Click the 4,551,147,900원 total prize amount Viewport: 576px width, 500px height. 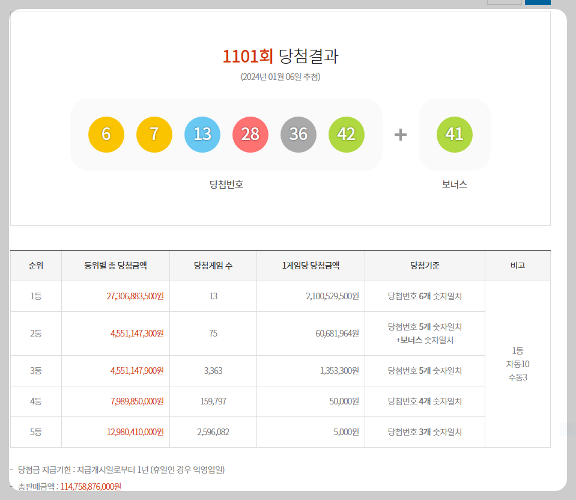[x=138, y=371]
